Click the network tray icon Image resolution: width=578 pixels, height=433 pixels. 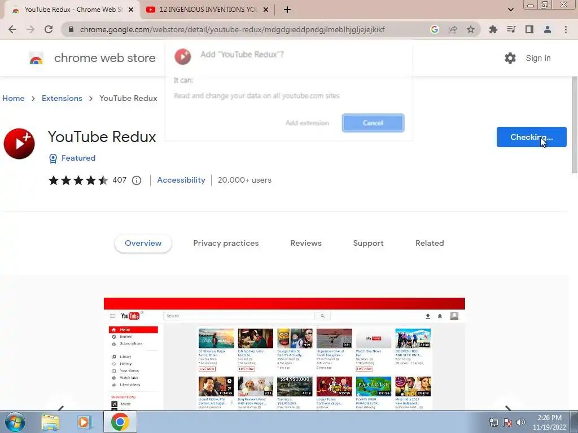493,422
